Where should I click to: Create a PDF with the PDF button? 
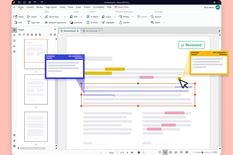coord(74,17)
